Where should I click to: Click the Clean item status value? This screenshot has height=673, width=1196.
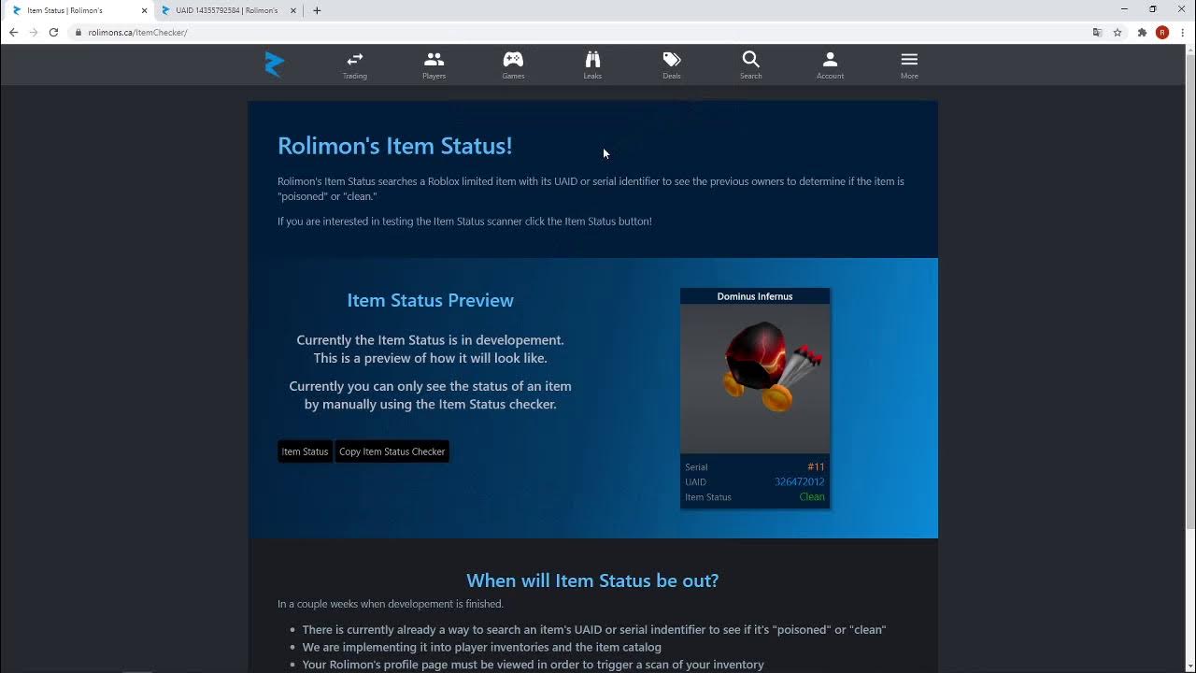point(812,497)
